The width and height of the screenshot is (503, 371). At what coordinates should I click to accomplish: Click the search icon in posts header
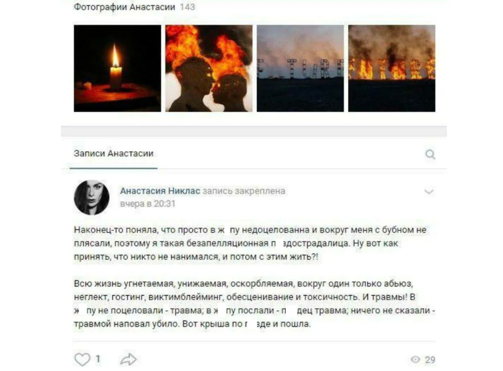point(430,154)
